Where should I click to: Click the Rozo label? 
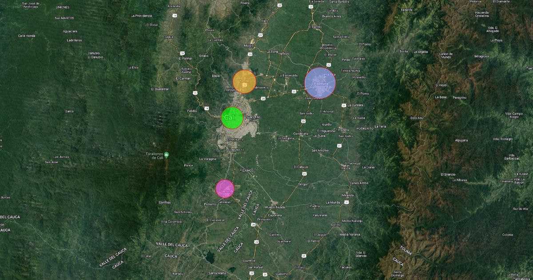tap(286, 53)
